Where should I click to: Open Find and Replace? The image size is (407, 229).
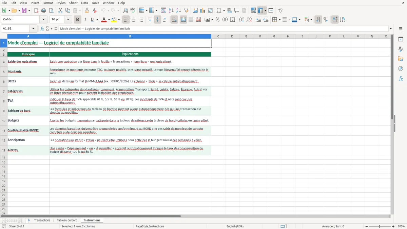point(125,11)
